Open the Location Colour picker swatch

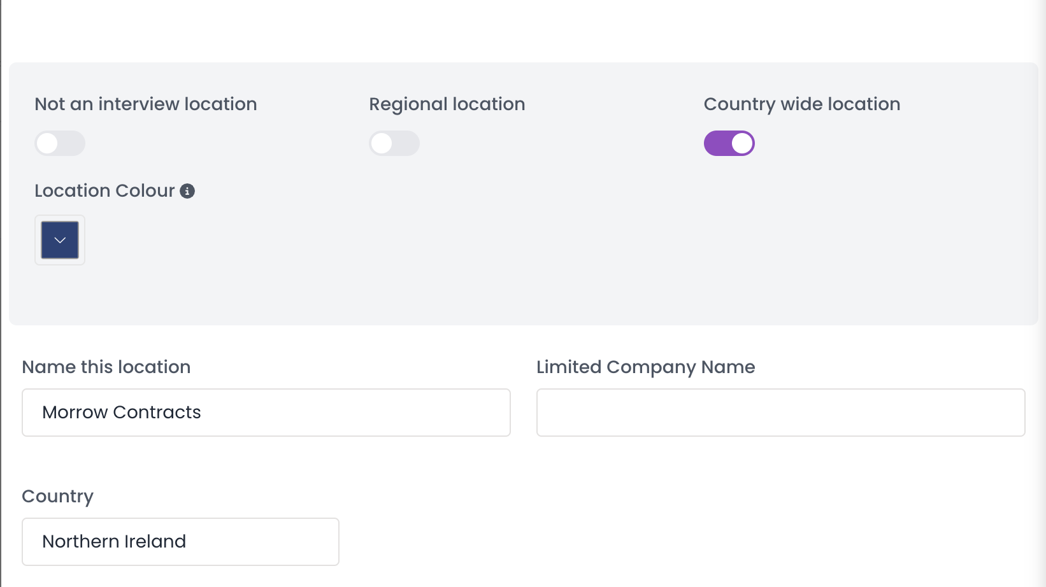[60, 240]
